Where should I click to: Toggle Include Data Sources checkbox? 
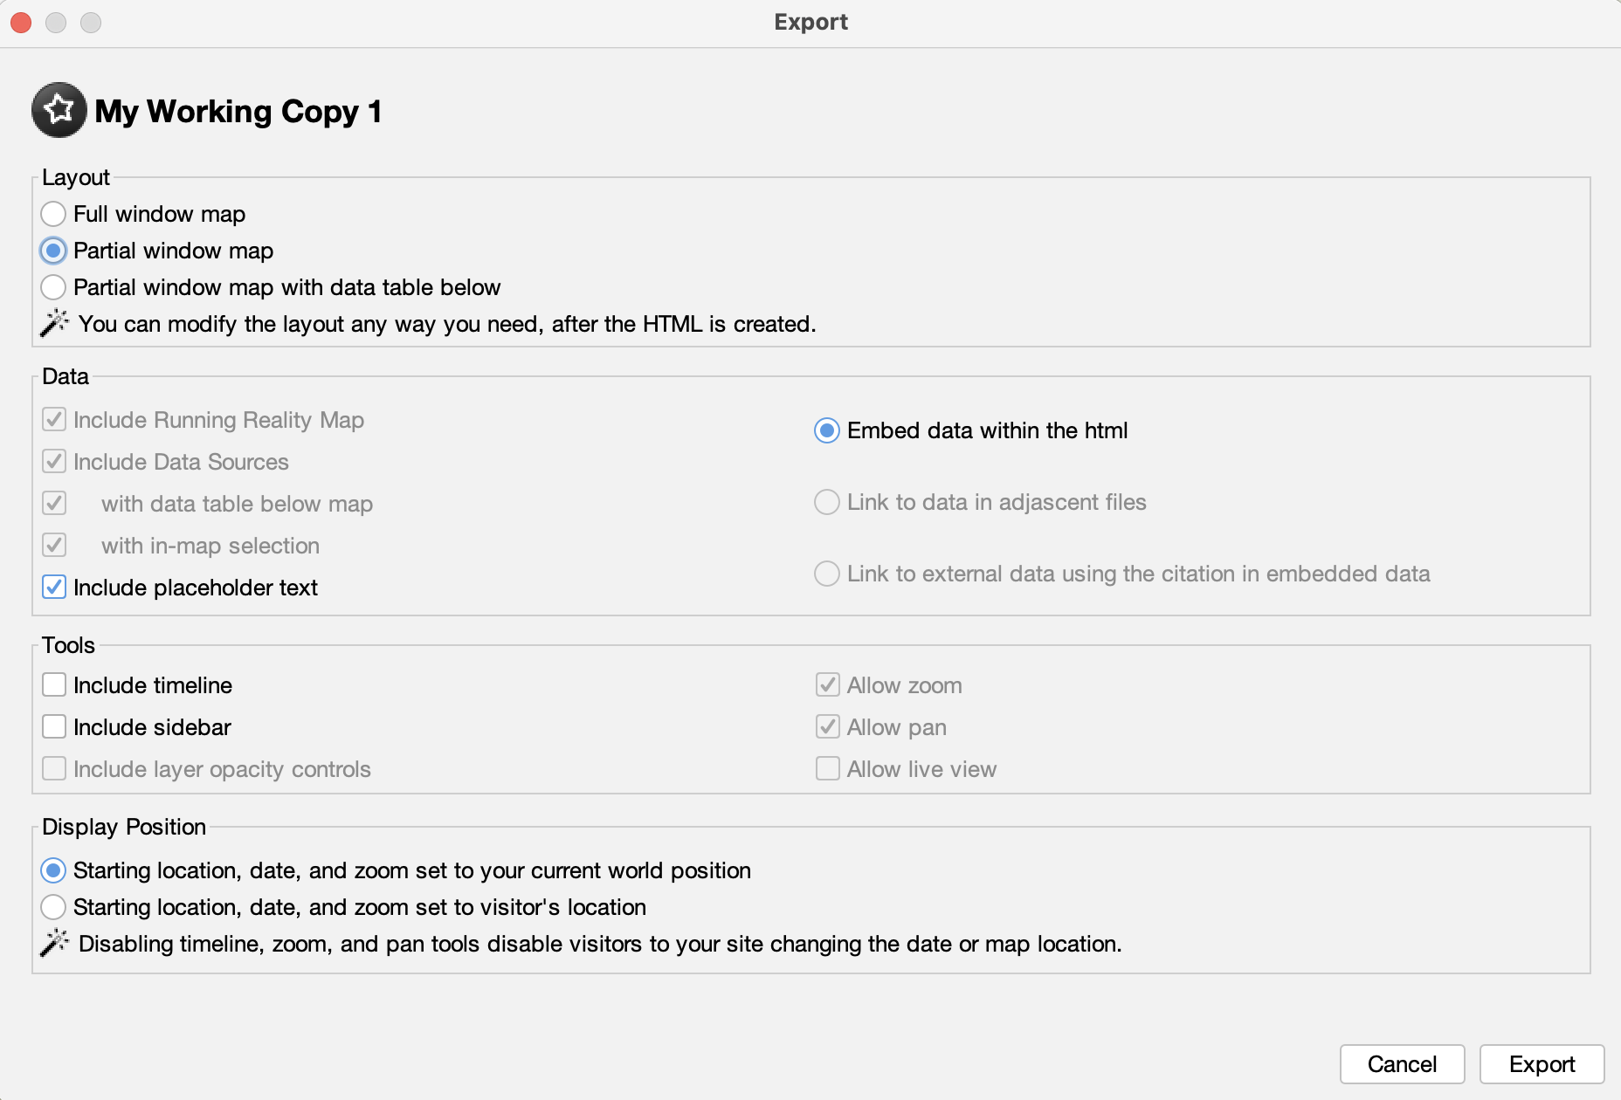coord(53,462)
